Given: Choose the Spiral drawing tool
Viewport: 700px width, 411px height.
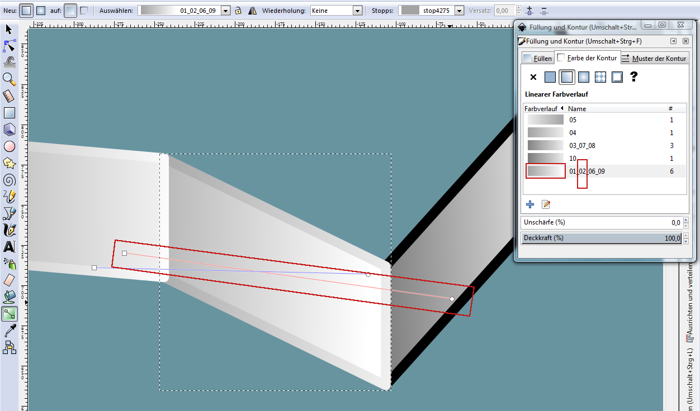Looking at the screenshot, I should (10, 180).
